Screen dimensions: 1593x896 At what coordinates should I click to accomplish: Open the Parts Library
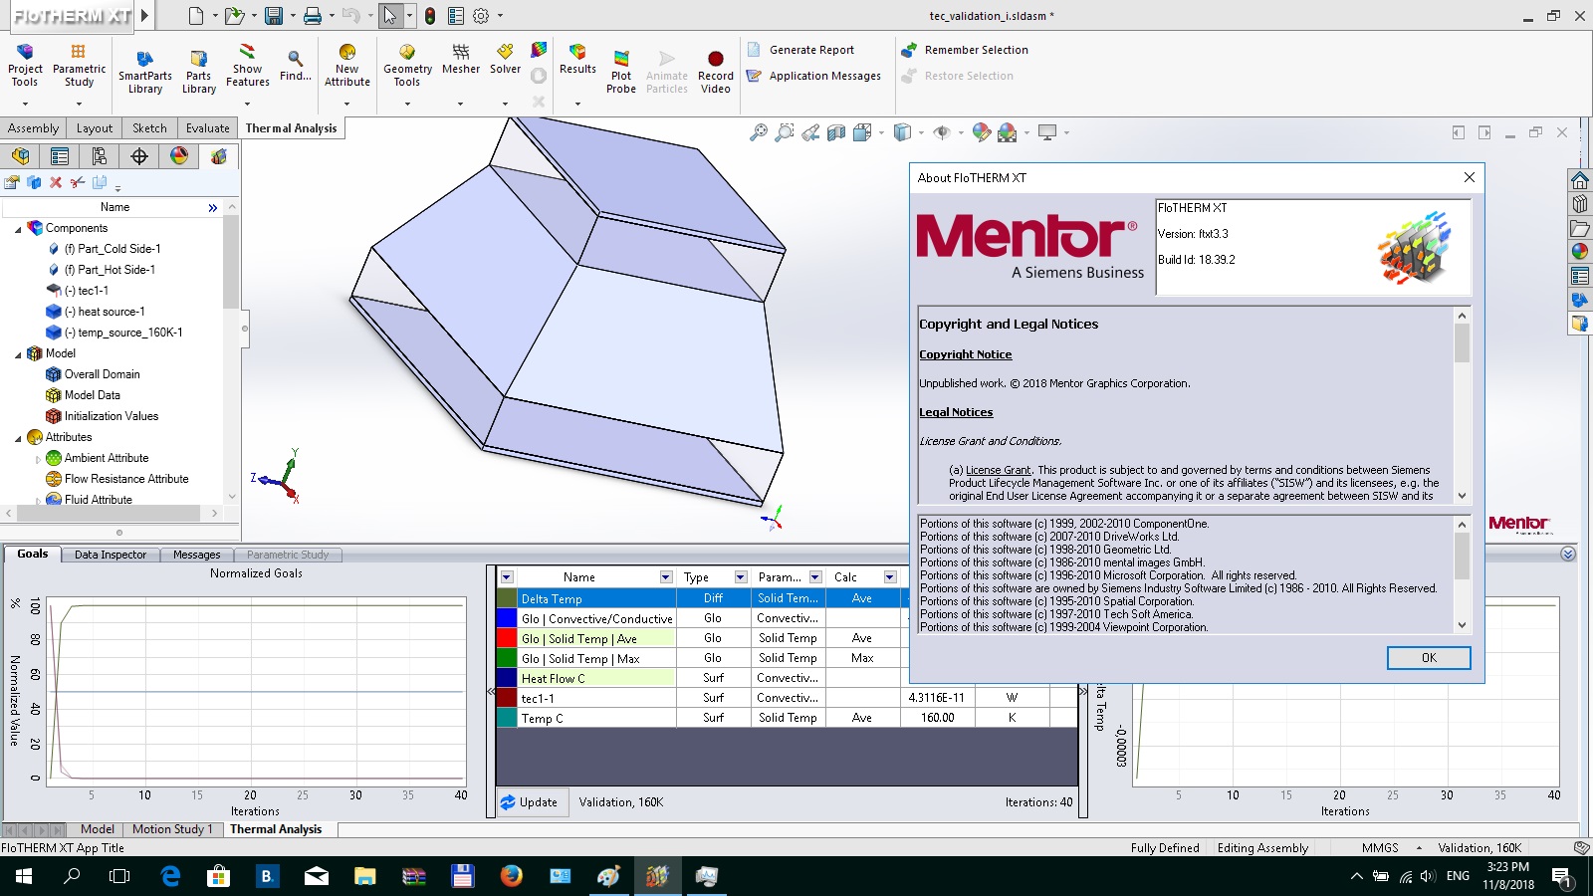(198, 70)
